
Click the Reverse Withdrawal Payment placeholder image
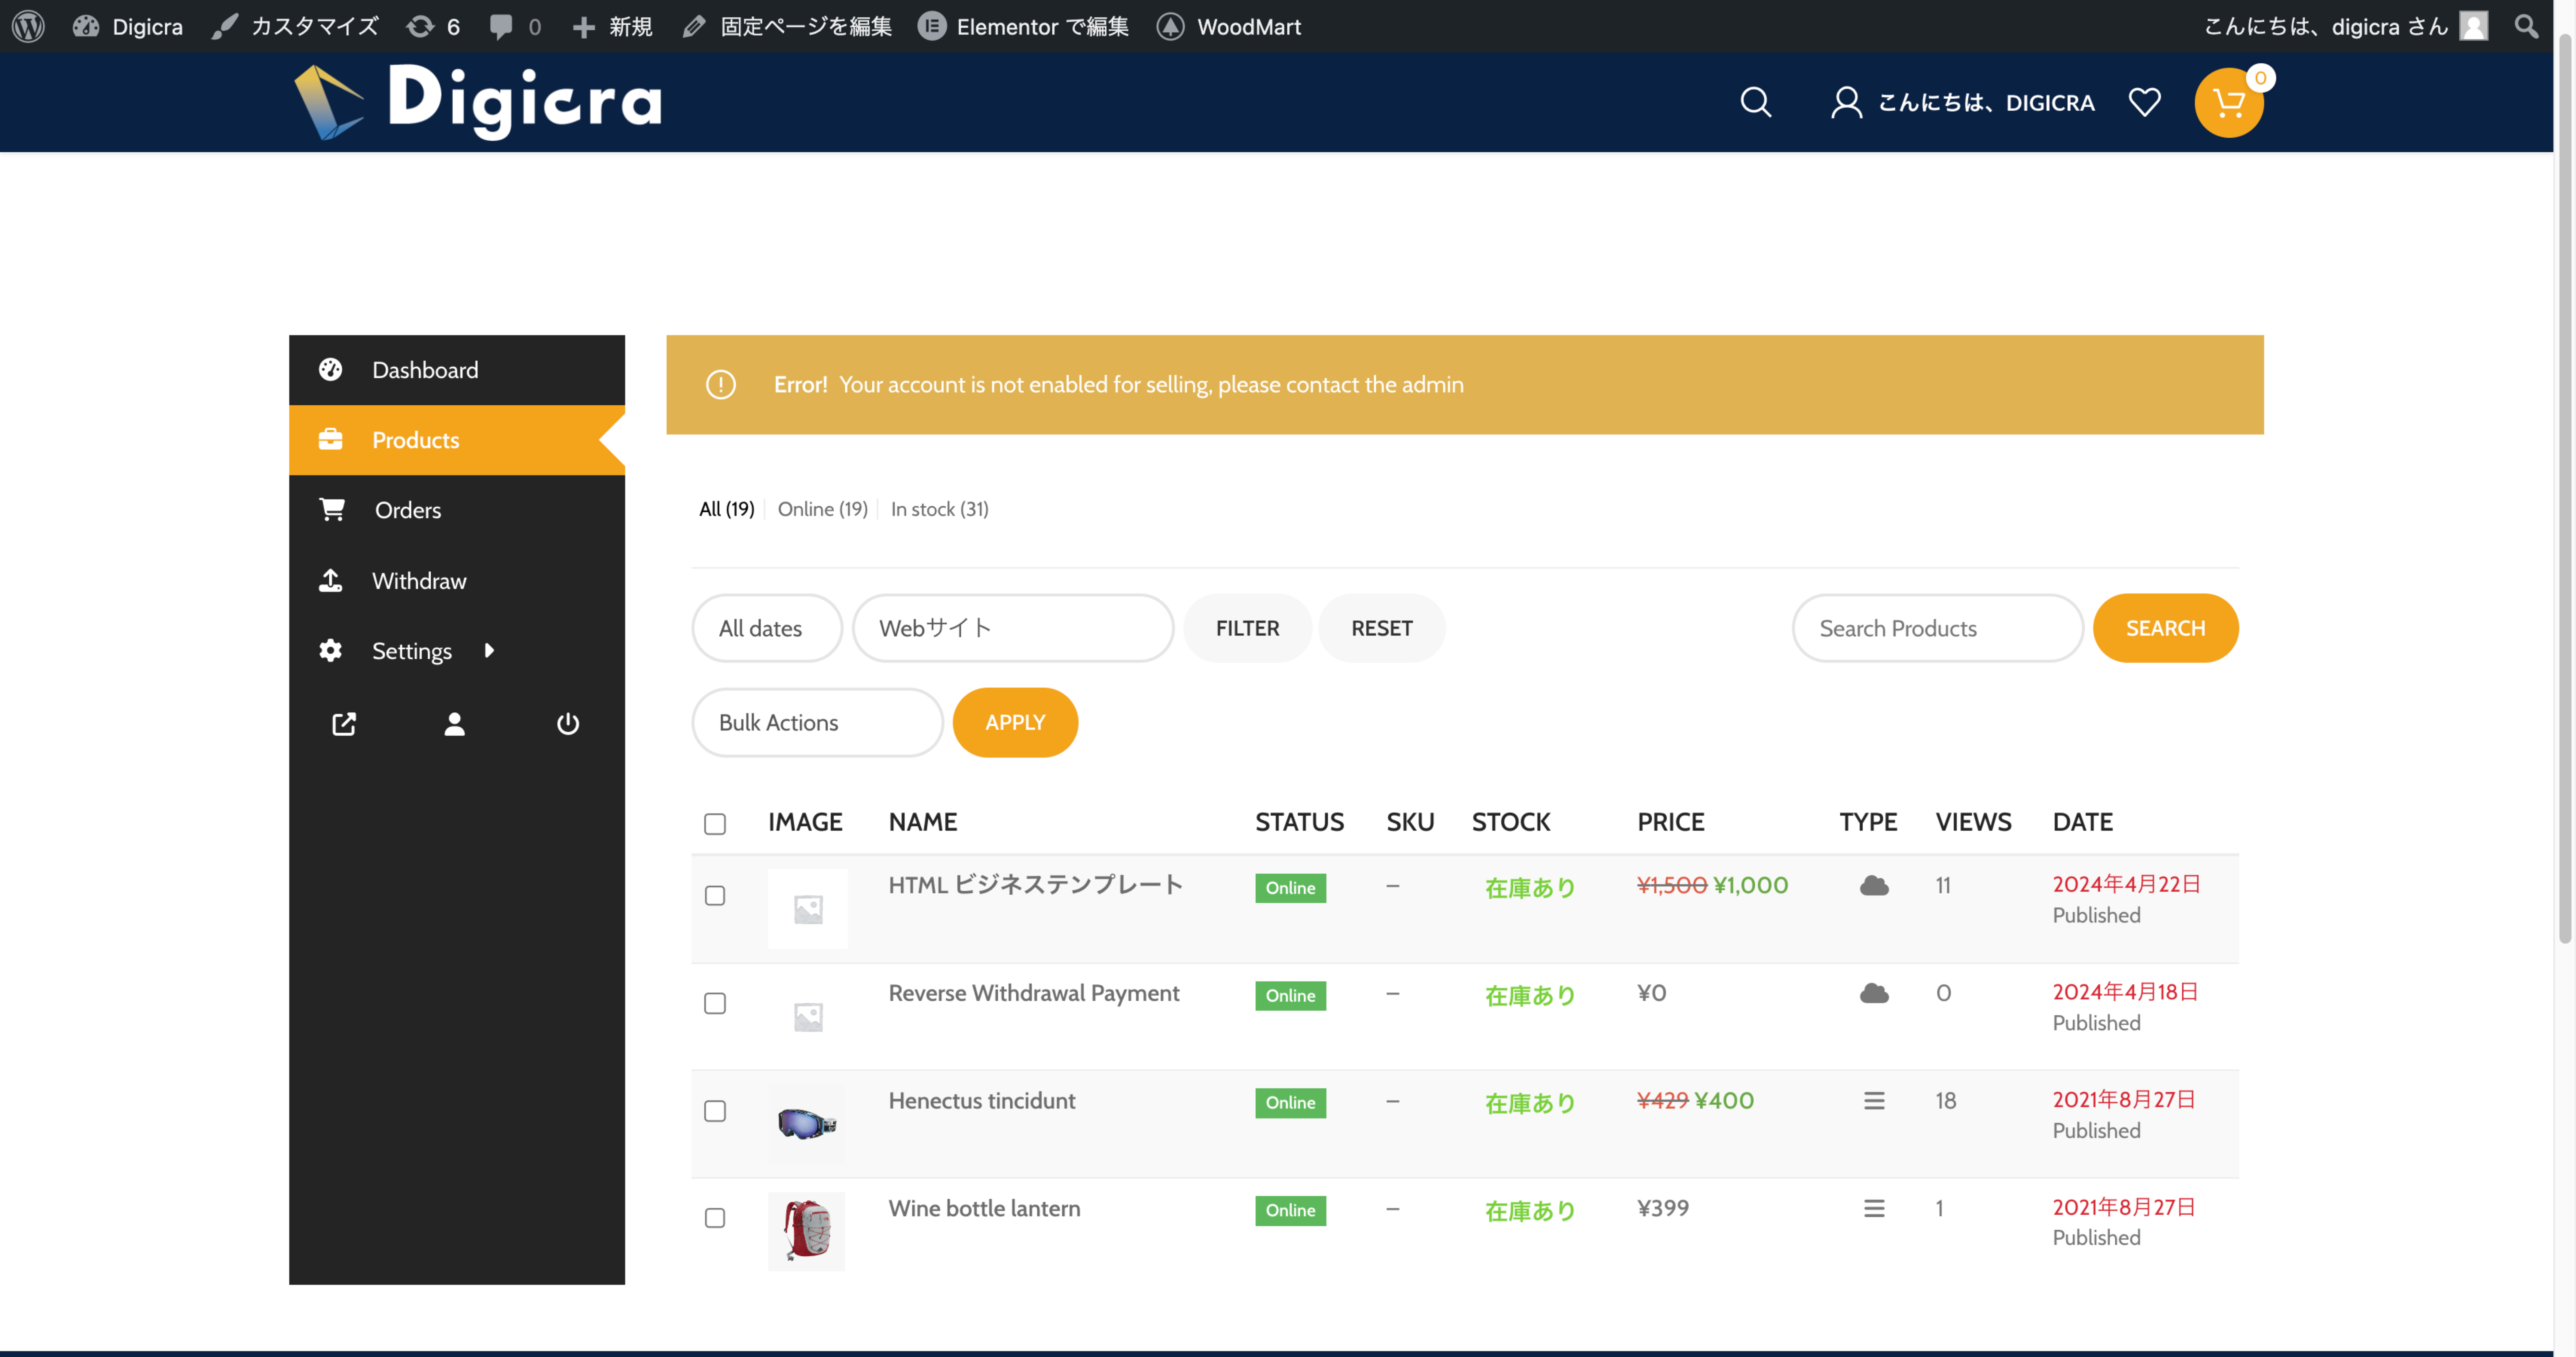(x=808, y=1017)
